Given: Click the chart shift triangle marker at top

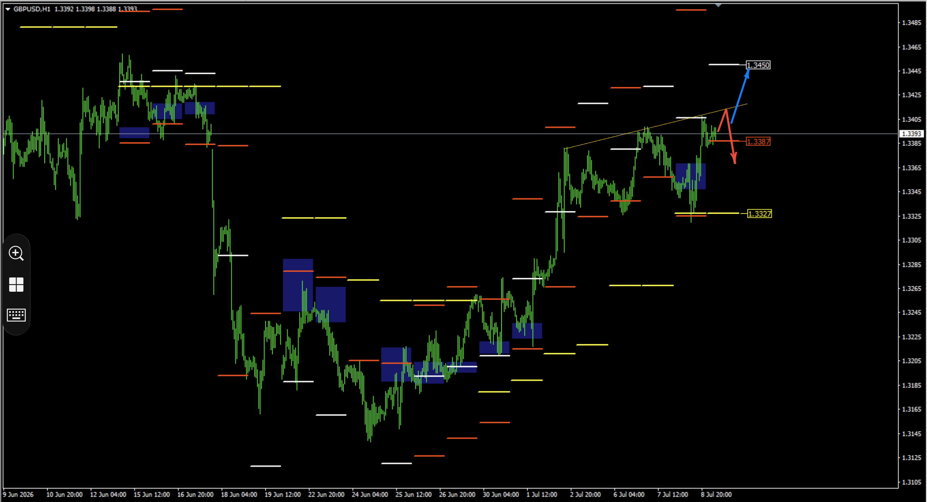Looking at the screenshot, I should pyautogui.click(x=718, y=5).
